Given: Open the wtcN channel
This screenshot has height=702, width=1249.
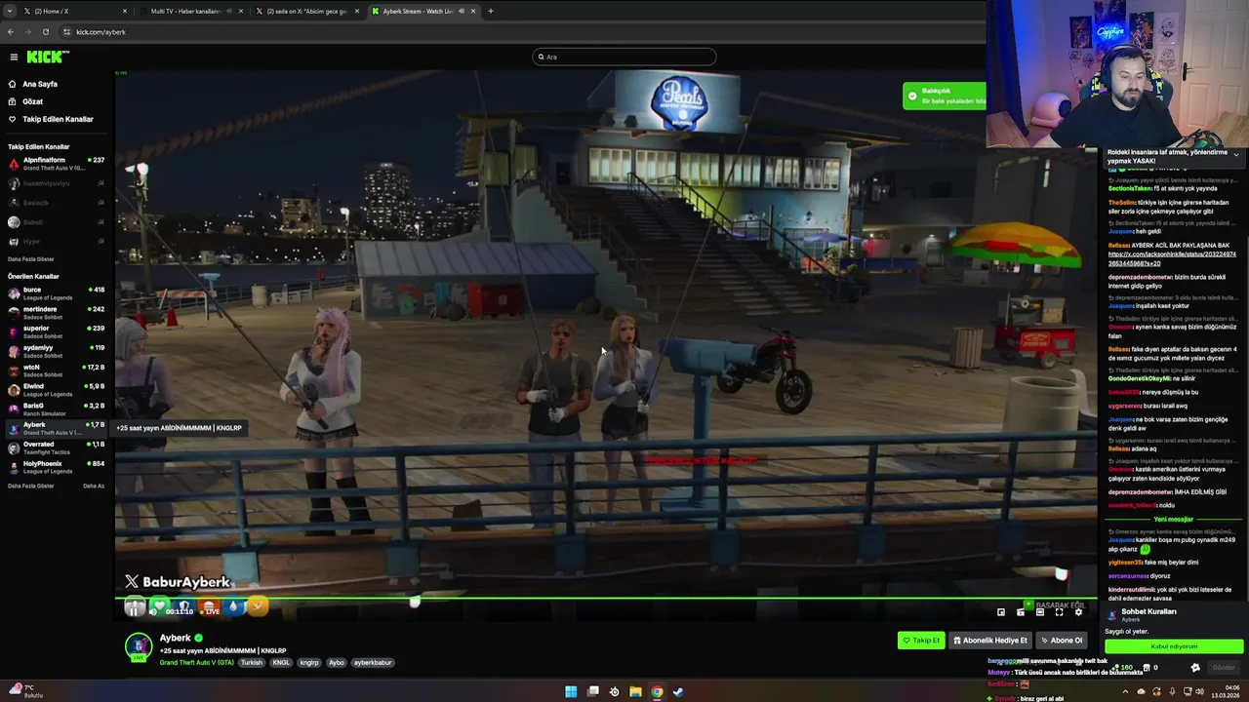Looking at the screenshot, I should (57, 370).
